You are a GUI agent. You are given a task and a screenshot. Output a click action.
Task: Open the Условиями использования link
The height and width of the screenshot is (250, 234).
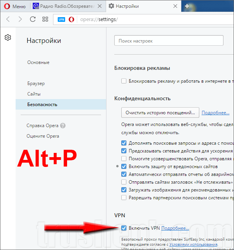pos(193,244)
